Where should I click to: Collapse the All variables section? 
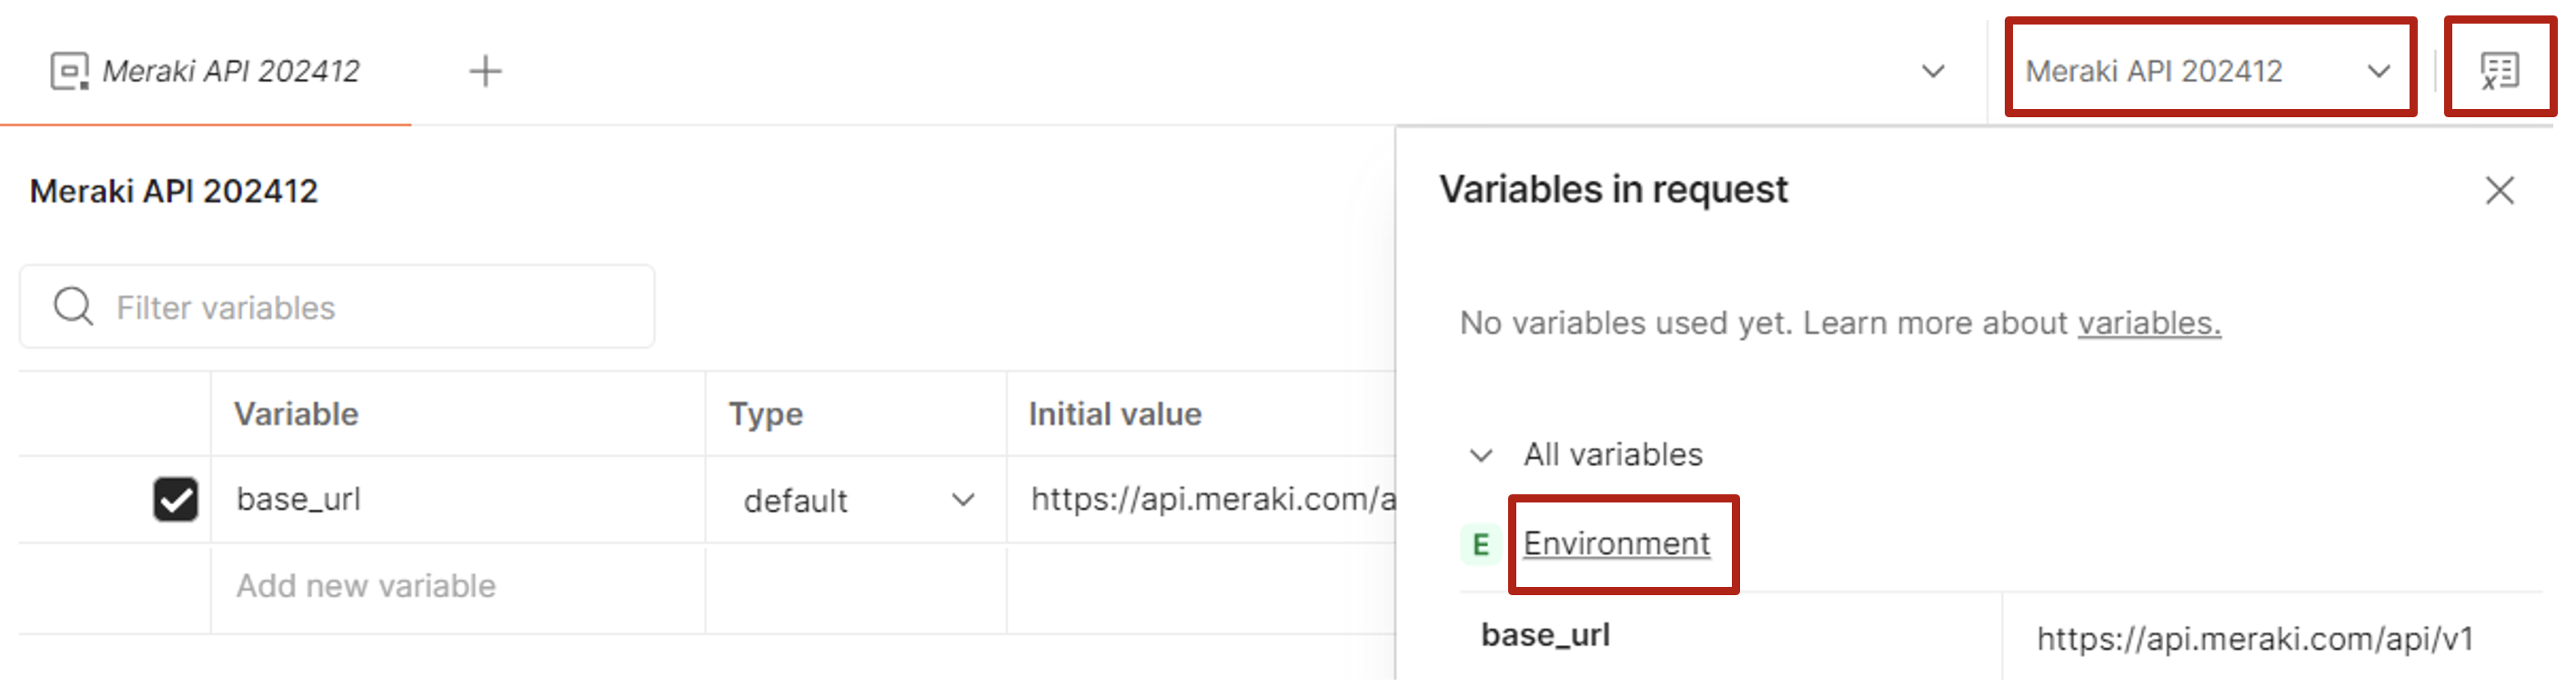[x=1481, y=456]
